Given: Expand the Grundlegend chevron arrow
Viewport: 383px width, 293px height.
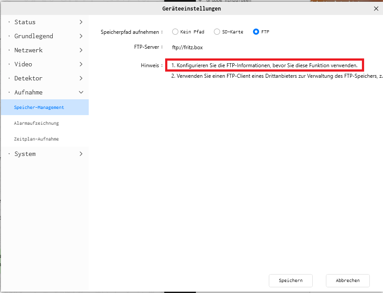Looking at the screenshot, I should pos(81,36).
